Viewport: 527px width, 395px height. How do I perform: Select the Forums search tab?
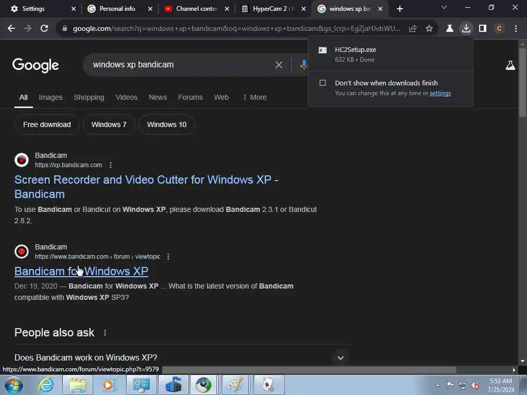coord(190,97)
